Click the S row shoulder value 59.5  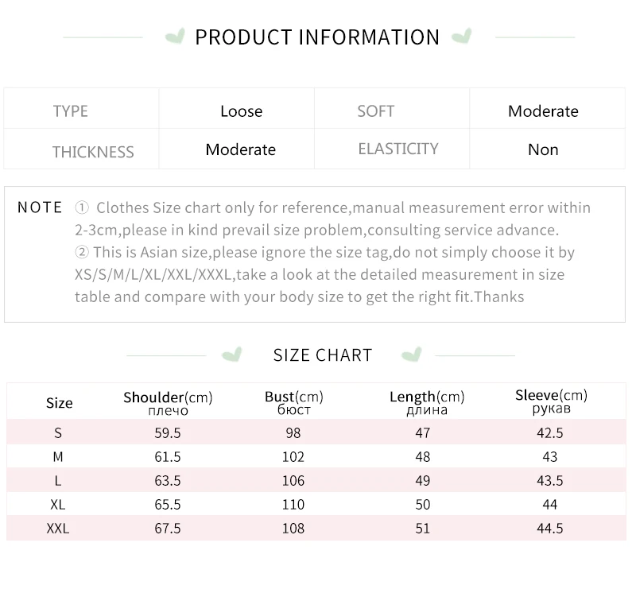168,433
